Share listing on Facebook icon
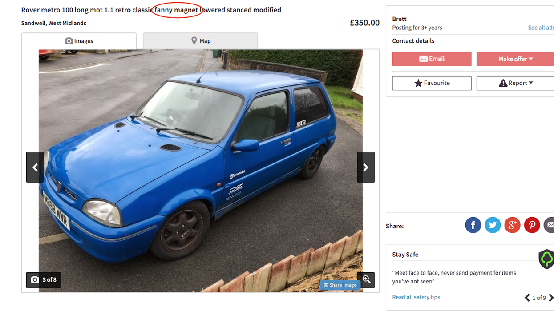This screenshot has height=311, width=554. point(473,225)
